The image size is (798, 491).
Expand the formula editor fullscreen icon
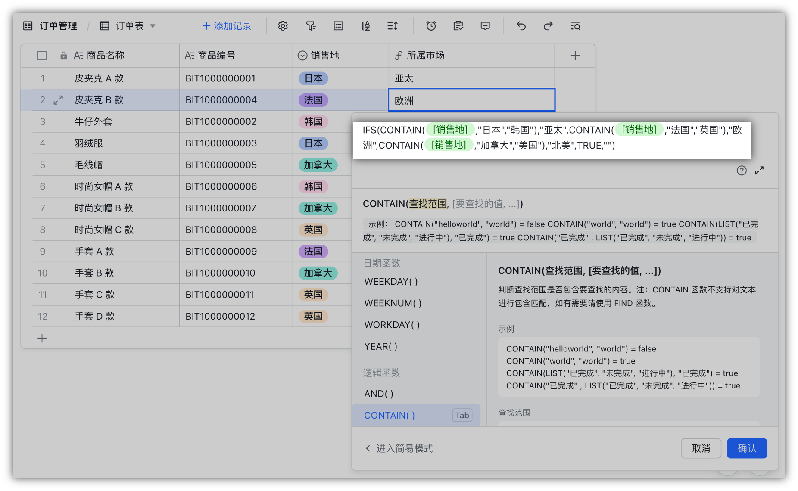[x=760, y=170]
